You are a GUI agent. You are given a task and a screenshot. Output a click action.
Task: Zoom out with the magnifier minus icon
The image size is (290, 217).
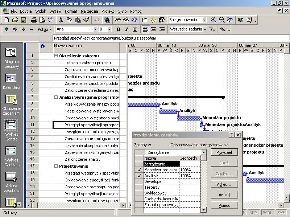click(222, 20)
